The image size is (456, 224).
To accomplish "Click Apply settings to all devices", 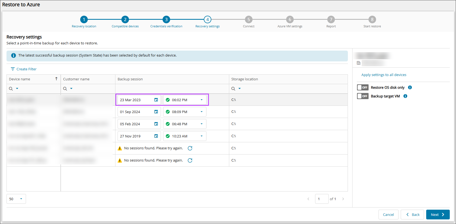I will 384,75.
